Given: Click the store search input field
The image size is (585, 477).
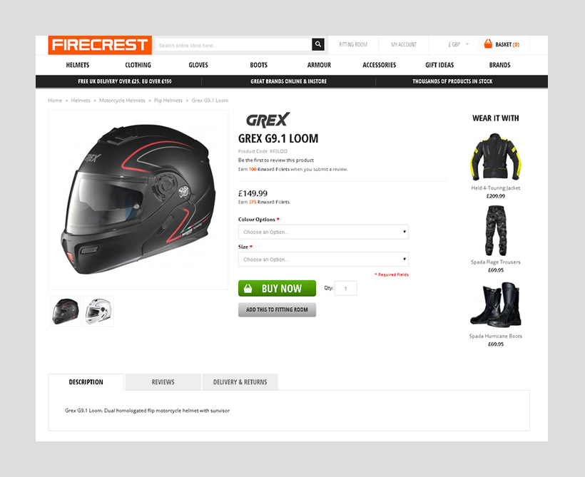Looking at the screenshot, I should tap(234, 45).
